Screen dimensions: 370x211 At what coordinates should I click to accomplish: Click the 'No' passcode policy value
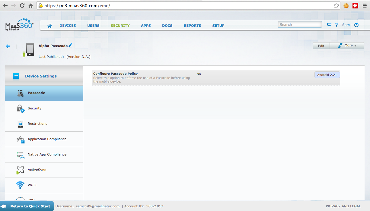tap(199, 74)
